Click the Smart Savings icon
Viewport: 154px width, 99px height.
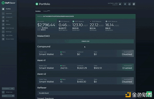(x=3, y=28)
